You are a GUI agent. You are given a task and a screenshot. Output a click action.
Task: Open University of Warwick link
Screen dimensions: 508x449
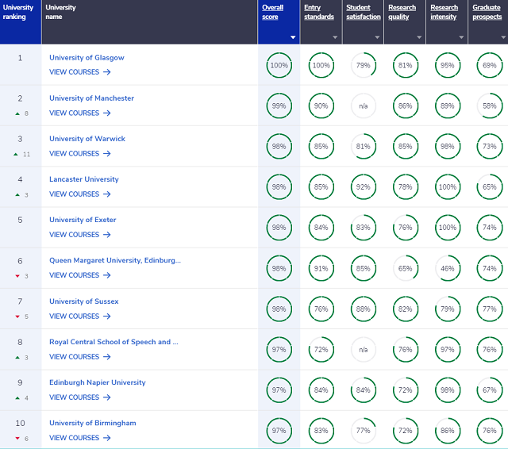87,139
